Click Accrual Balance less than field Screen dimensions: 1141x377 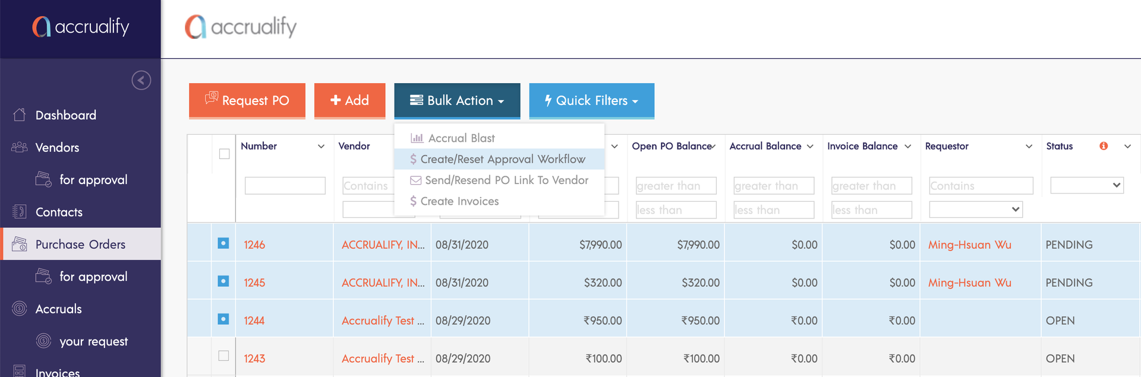point(774,210)
